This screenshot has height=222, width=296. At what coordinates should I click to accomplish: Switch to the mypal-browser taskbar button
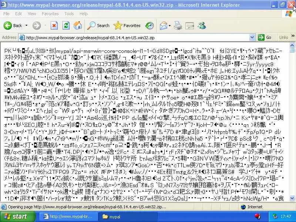click(x=68, y=216)
